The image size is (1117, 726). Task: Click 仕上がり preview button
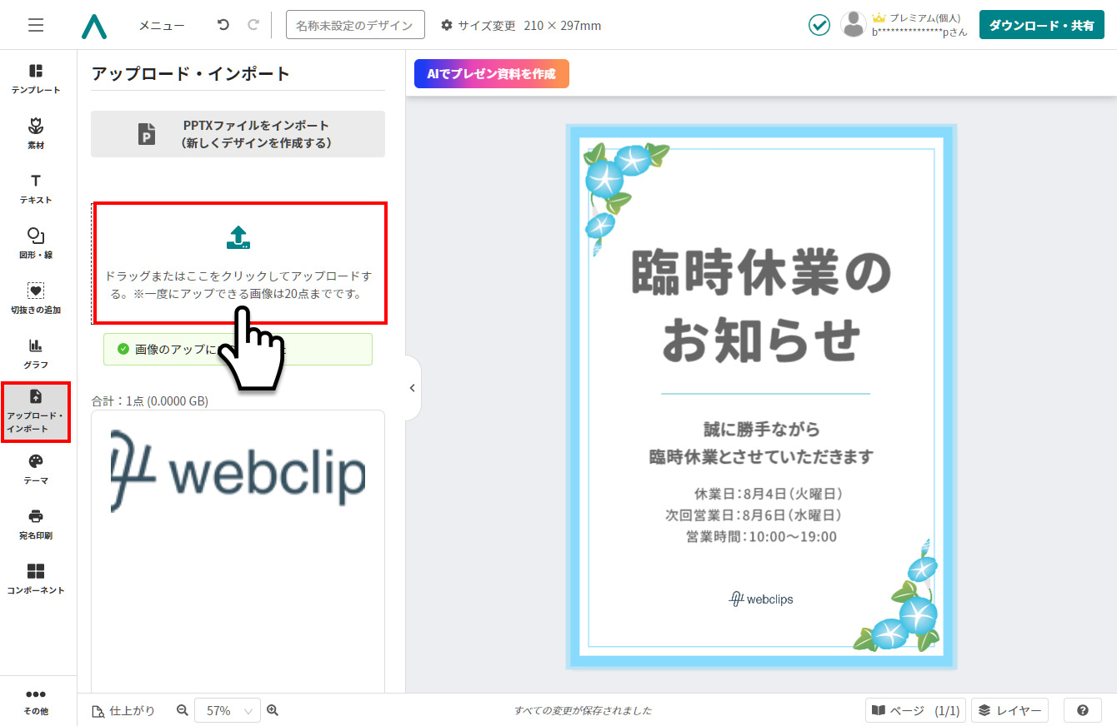124,711
